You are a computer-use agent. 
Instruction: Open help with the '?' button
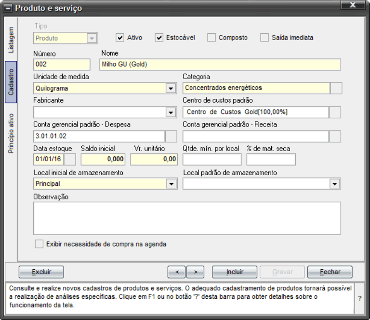click(359, 298)
